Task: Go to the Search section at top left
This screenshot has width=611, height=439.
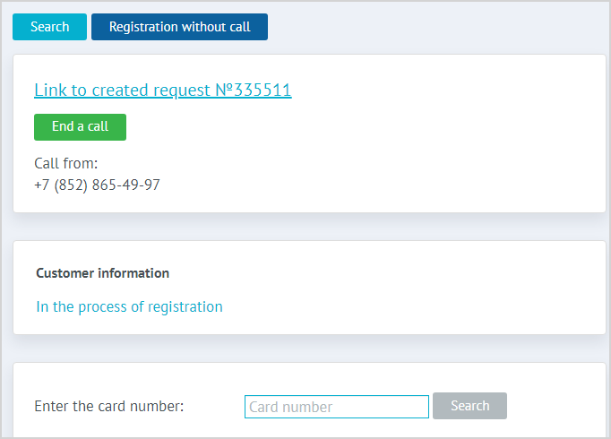Action: [x=49, y=27]
